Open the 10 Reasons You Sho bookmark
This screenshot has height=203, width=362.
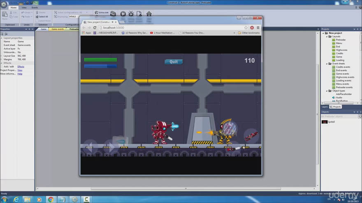coord(191,33)
